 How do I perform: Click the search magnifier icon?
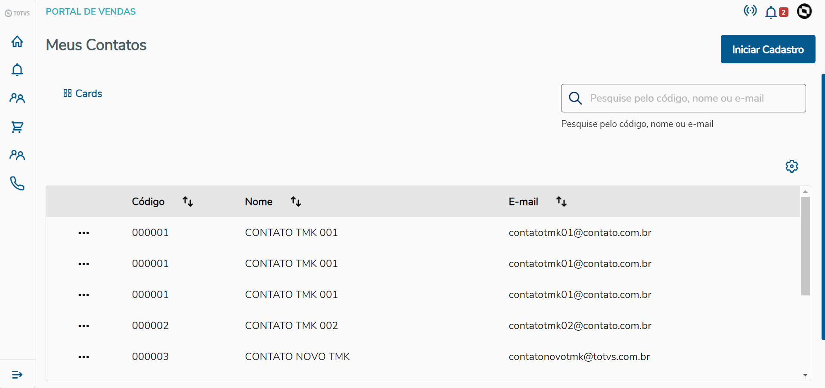point(575,98)
